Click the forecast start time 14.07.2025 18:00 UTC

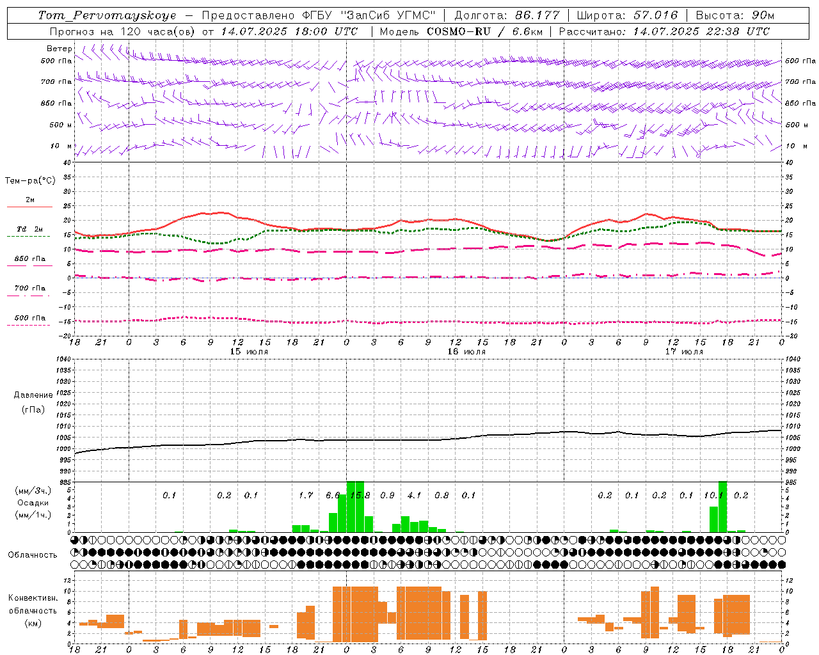290,31
